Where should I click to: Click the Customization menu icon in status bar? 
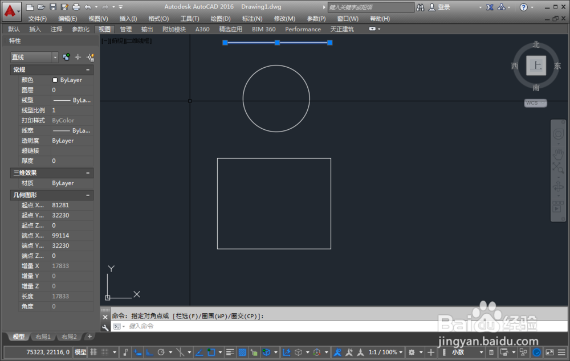[561, 352]
